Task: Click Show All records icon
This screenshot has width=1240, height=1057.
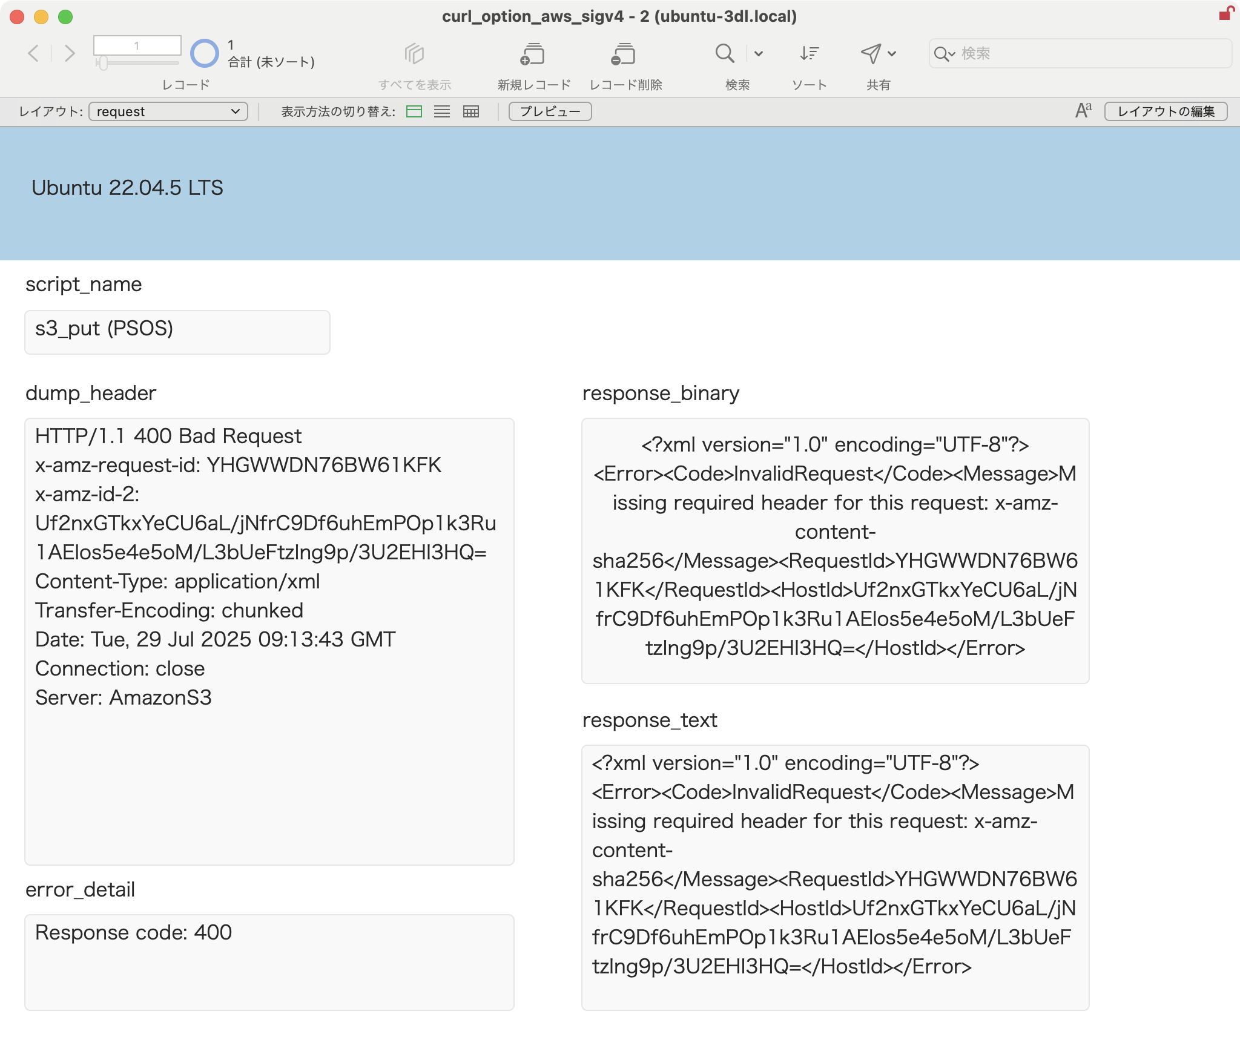Action: click(414, 54)
